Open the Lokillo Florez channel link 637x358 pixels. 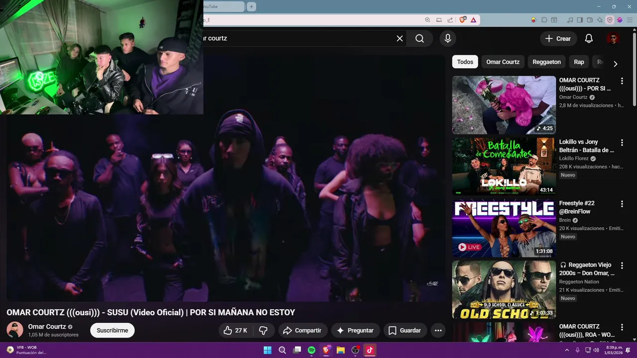[x=574, y=159]
